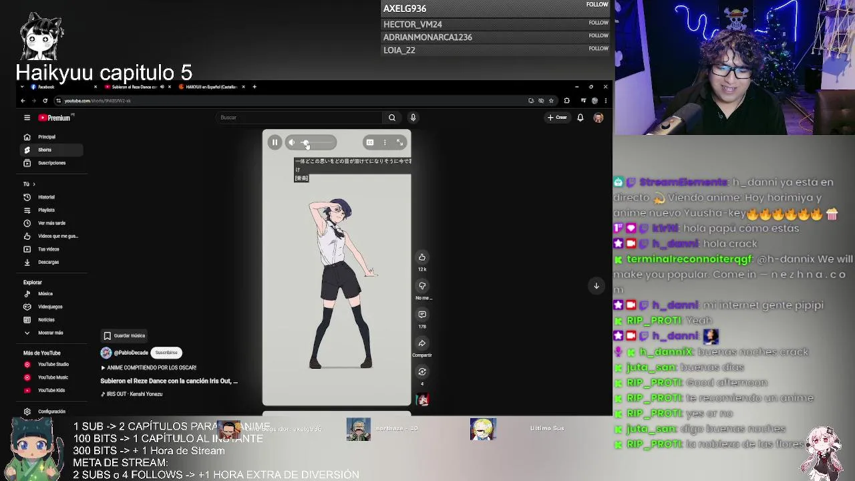Image resolution: width=855 pixels, height=481 pixels.
Task: Switch to HAIKYU!! en Español tab
Action: 211,87
